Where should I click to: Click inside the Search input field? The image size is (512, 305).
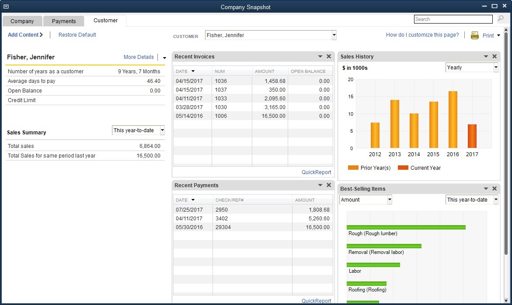pos(453,19)
